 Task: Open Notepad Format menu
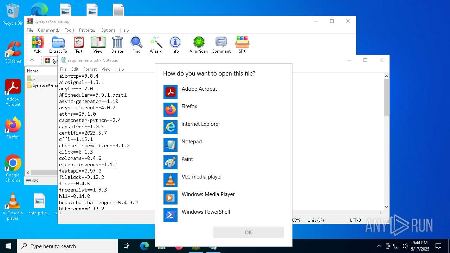(90, 69)
